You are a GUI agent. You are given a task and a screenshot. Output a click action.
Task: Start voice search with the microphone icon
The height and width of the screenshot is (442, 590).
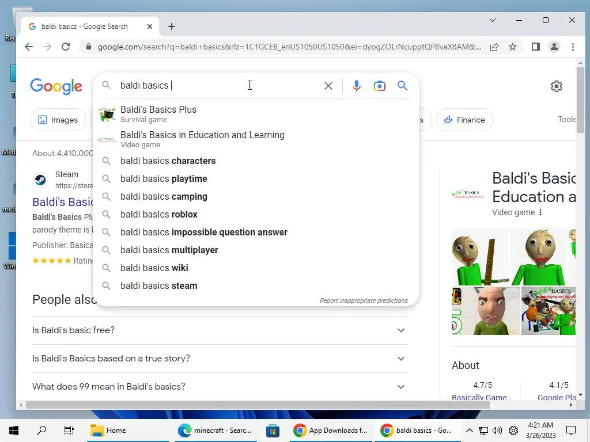point(356,86)
